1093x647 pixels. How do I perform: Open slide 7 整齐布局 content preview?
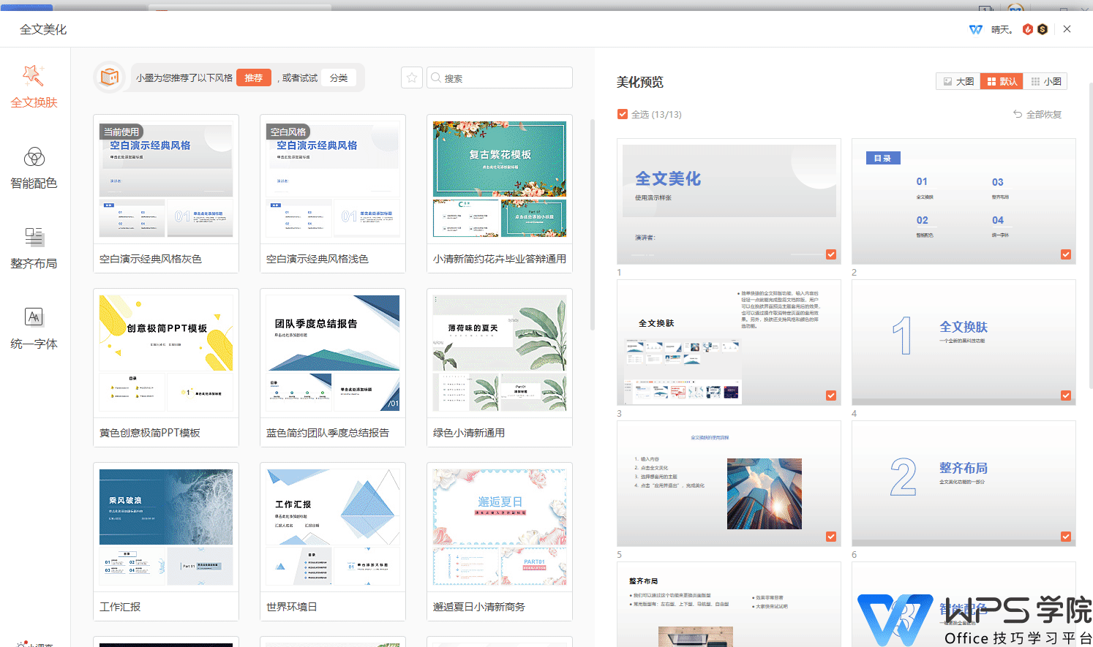[729, 605]
